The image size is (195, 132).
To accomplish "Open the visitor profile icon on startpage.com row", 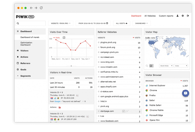I will (124, 111).
